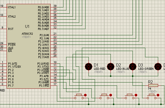Click the ALE pin label
This screenshot has width=165, height=108.
pos(11,48)
